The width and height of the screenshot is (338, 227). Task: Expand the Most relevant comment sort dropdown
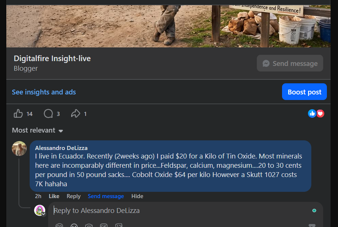37,130
